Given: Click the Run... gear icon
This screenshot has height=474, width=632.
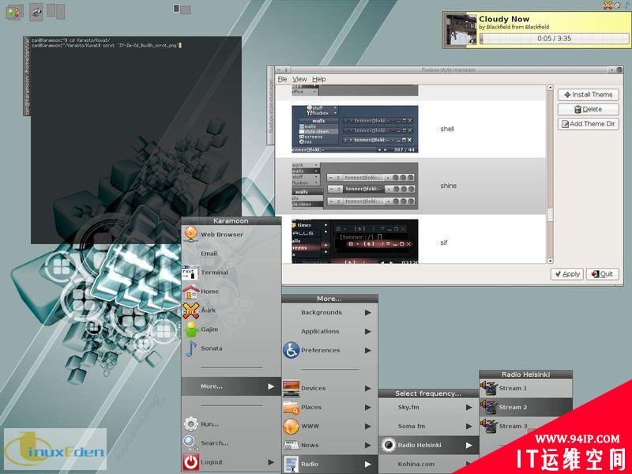Looking at the screenshot, I should tap(190, 423).
